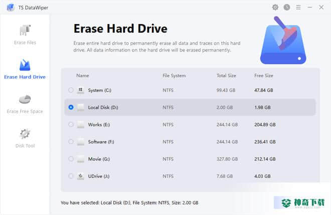Click the UDrive (J:) USB drive icon
This screenshot has width=331, height=215.
pos(80,176)
